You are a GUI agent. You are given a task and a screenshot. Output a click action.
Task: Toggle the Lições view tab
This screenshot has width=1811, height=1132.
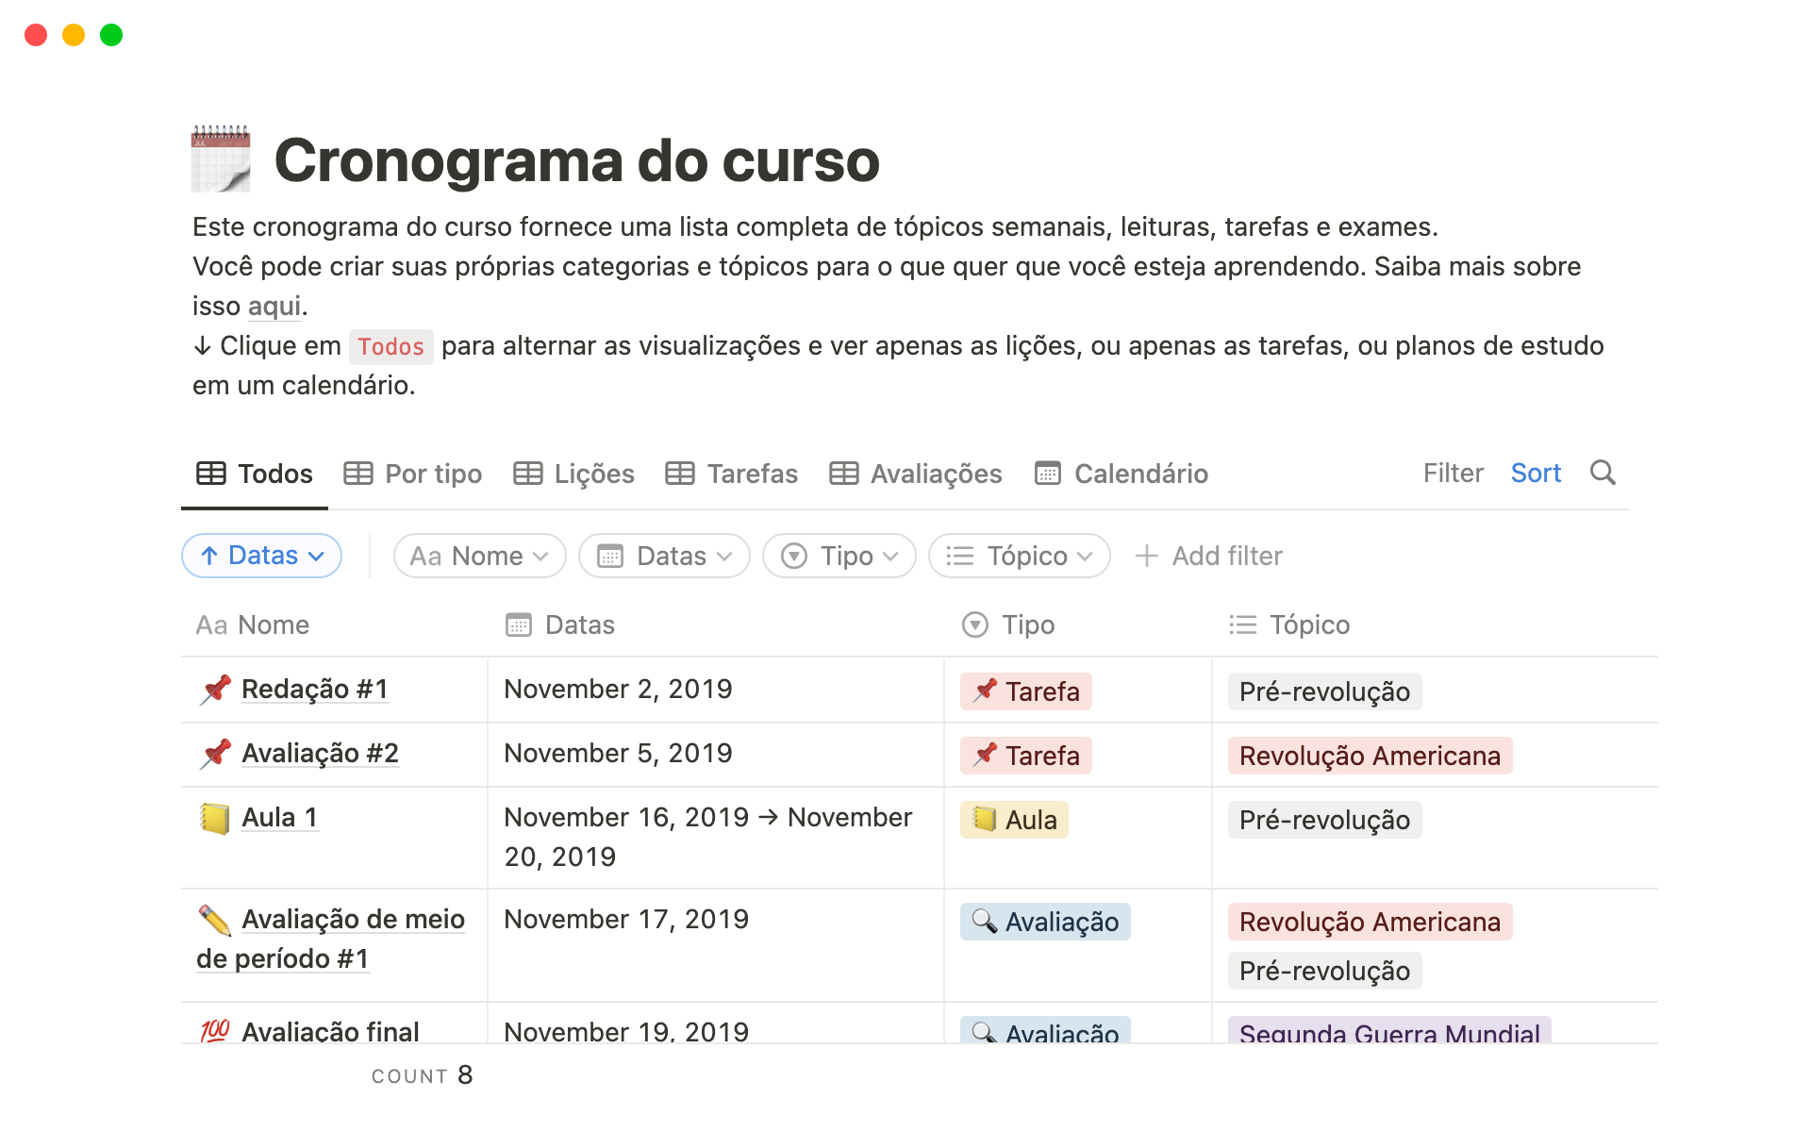coord(577,474)
